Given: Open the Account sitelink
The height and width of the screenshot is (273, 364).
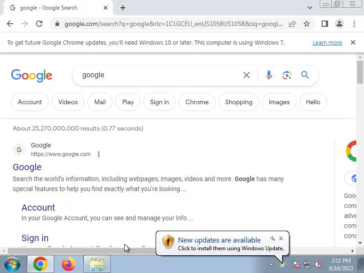Looking at the screenshot, I should [x=38, y=207].
